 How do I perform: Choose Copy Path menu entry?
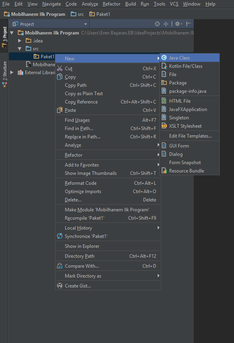tap(108, 85)
